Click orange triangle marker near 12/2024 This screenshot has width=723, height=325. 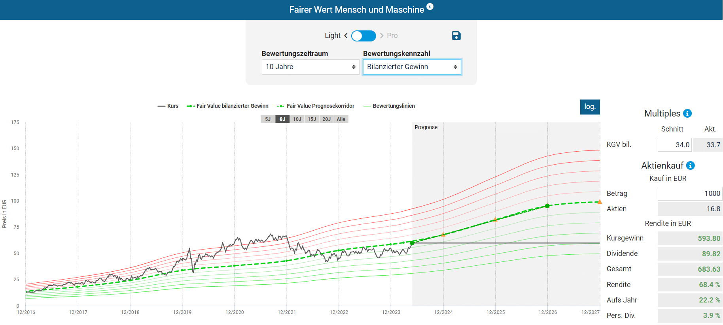click(x=443, y=235)
